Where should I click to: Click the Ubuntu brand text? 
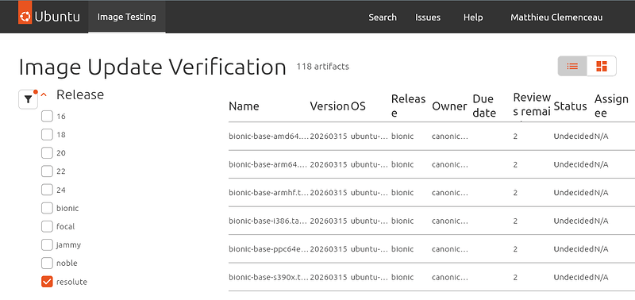click(x=57, y=17)
